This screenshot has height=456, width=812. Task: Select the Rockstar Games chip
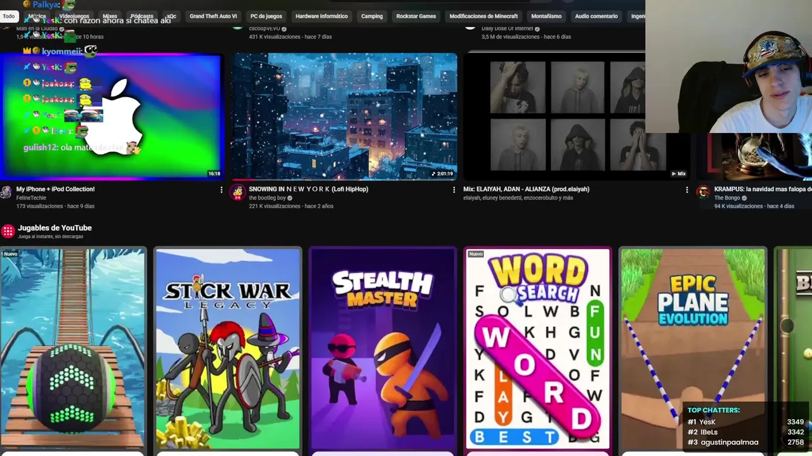pyautogui.click(x=416, y=16)
